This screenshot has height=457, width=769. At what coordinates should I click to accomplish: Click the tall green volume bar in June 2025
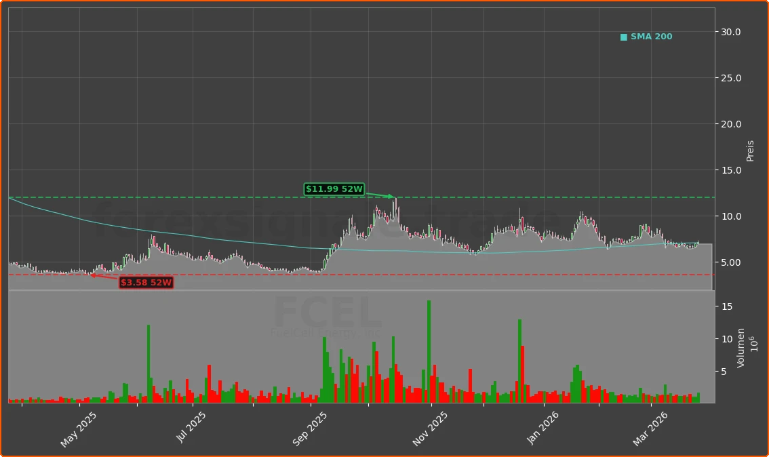(x=149, y=364)
